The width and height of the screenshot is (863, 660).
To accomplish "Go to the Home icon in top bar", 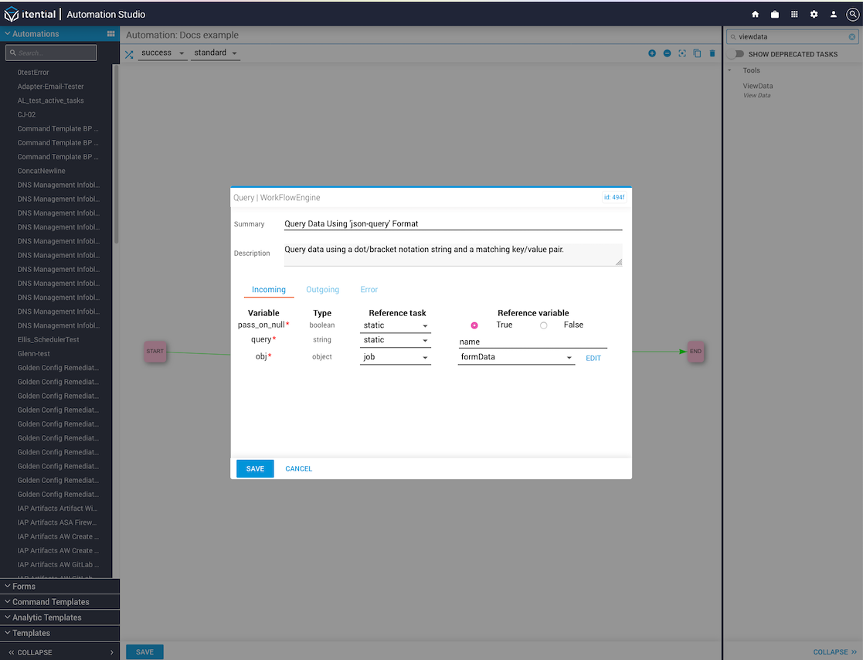I will click(755, 14).
